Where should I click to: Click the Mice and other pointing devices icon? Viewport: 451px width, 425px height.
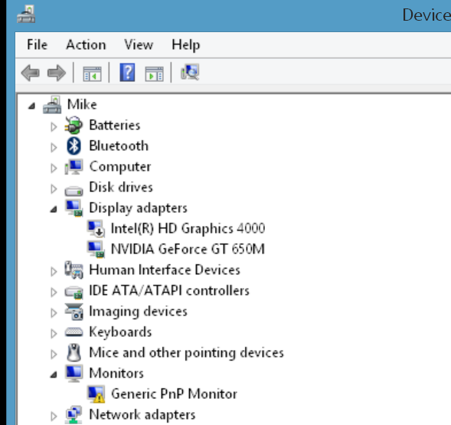(74, 353)
